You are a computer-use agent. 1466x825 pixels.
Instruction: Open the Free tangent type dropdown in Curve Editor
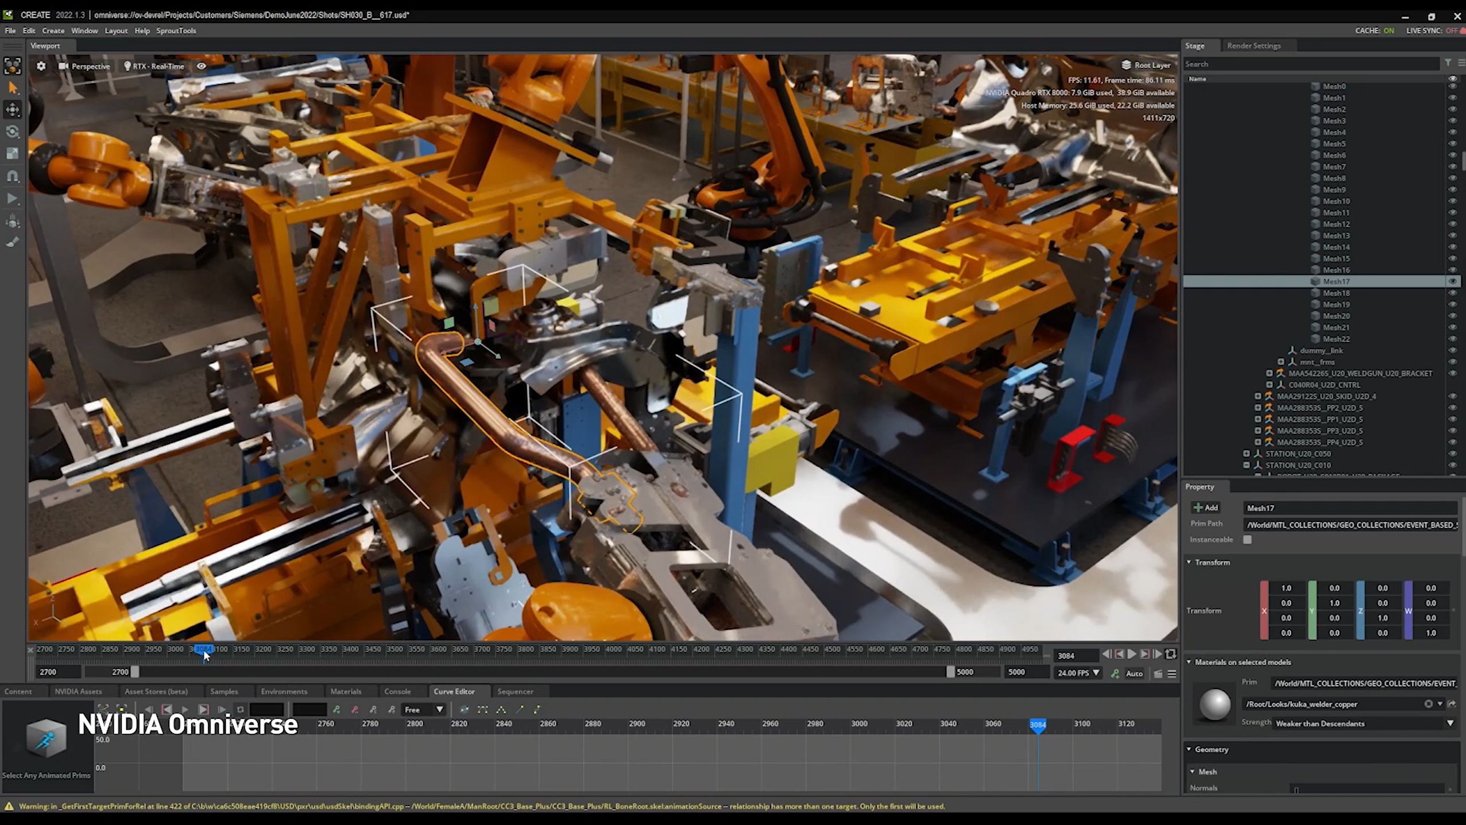click(423, 710)
